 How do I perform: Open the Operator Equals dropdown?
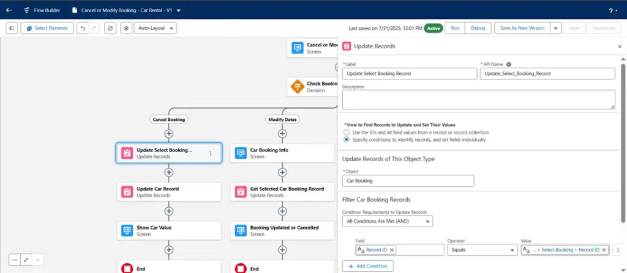[x=482, y=250]
